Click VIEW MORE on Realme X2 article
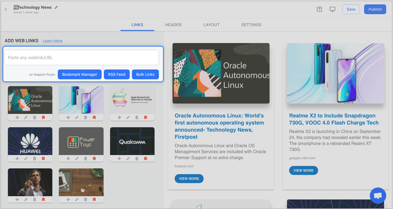Screen dimensions: 393x209 tap(304, 171)
